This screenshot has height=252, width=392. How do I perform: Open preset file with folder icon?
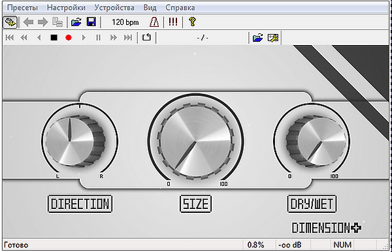(76, 22)
